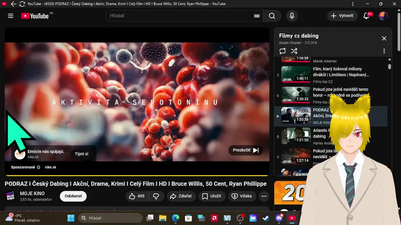The width and height of the screenshot is (401, 225).
Task: Skip the ad with Preskočiť button
Action: [x=246, y=150]
